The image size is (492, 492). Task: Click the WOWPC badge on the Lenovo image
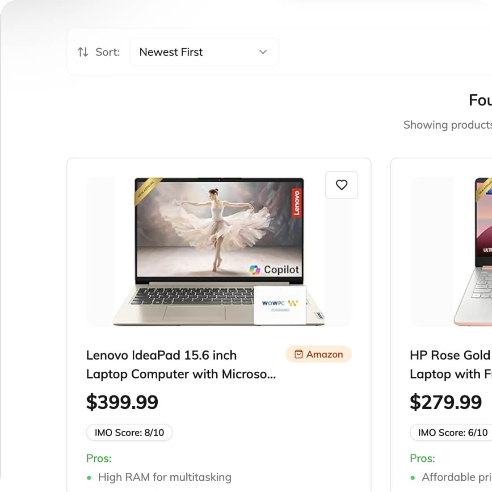[280, 305]
